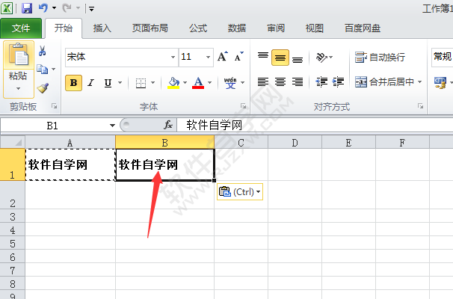Image resolution: width=453 pixels, height=299 pixels.
Task: Align text right
Action: click(x=298, y=82)
